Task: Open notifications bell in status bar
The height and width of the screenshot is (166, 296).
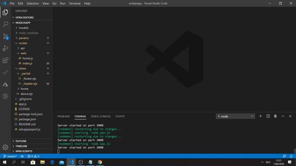Action: coord(291,156)
